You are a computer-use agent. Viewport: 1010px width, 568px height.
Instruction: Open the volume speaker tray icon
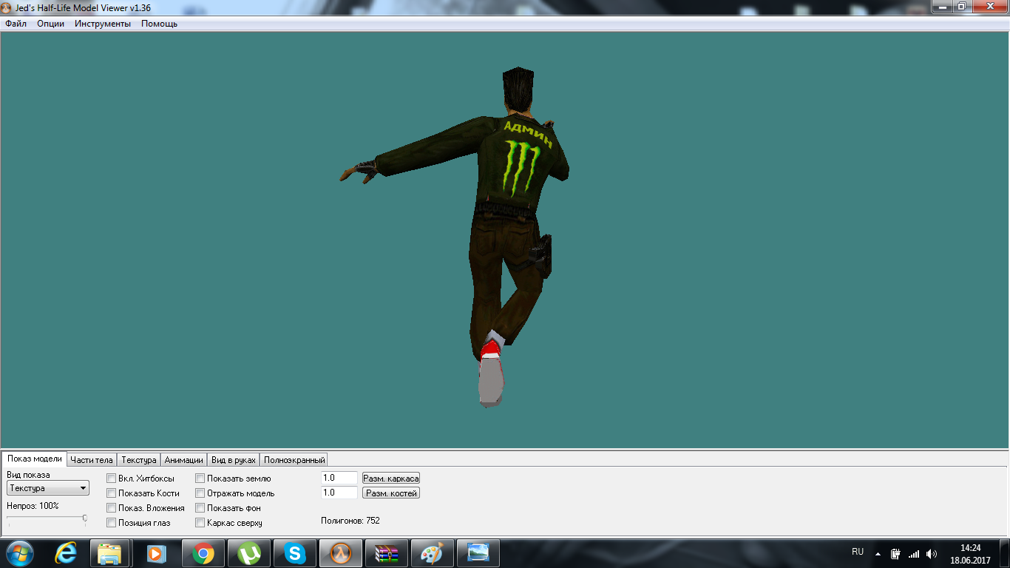pyautogui.click(x=932, y=553)
